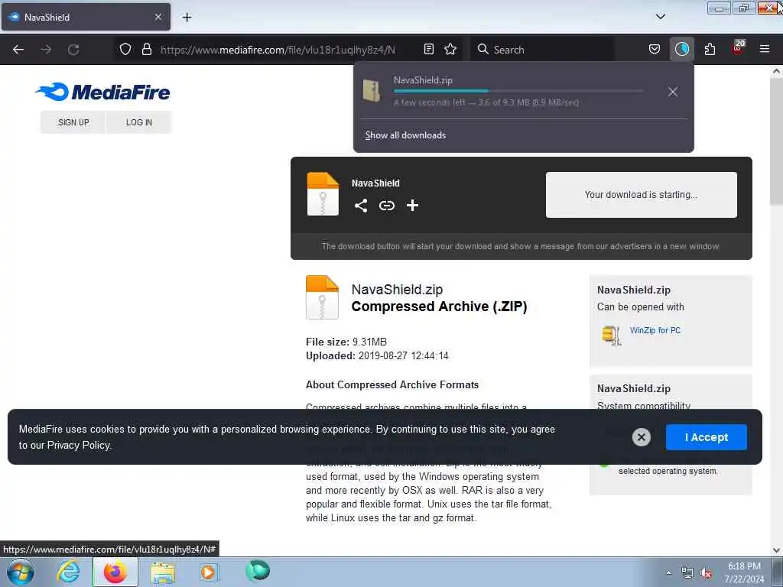Screen dimensions: 783x587
Task: Click the NavaShield tab
Action: pyautogui.click(x=86, y=17)
